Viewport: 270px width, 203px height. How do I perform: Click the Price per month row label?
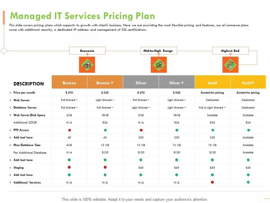pos(24,93)
